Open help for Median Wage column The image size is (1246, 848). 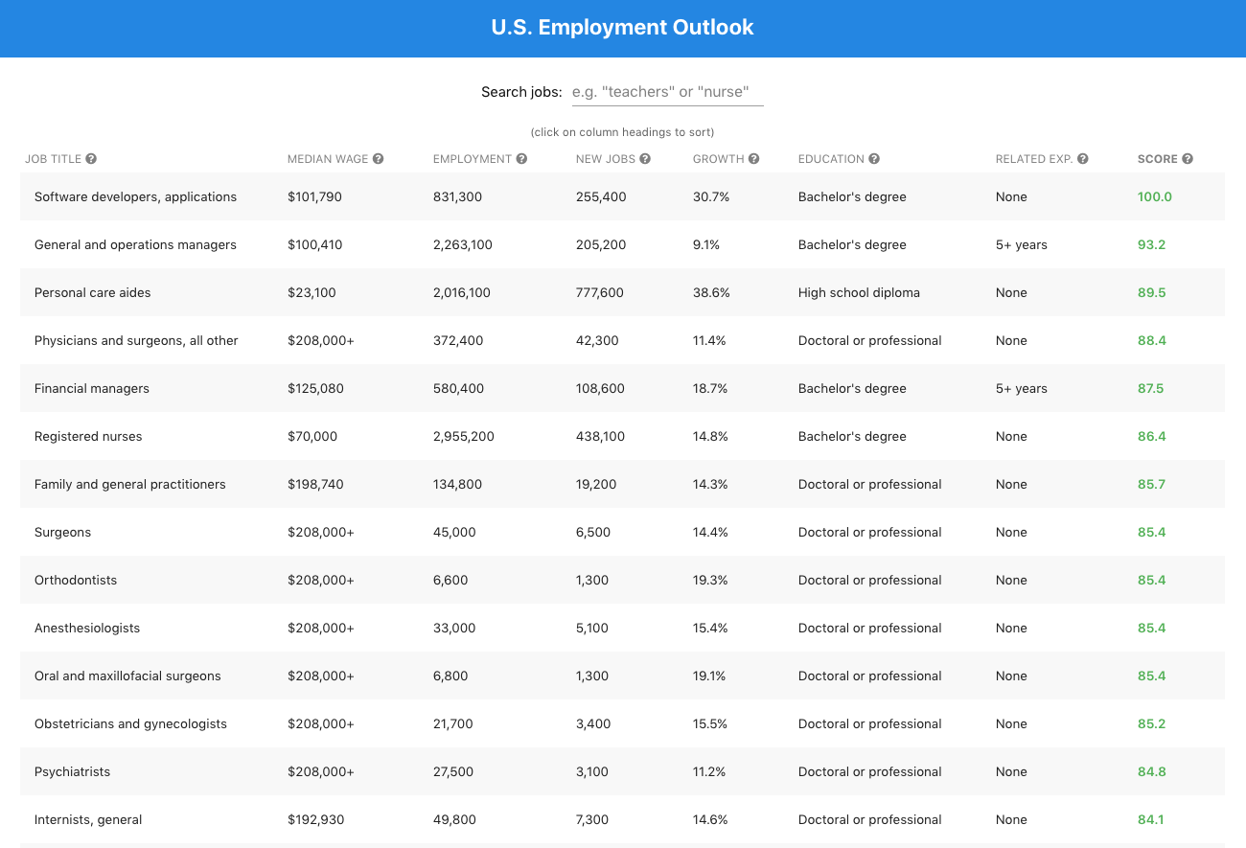click(378, 158)
